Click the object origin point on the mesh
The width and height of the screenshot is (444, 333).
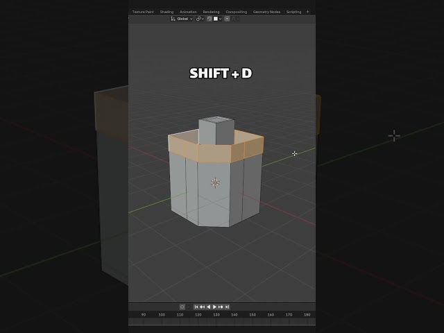(x=215, y=182)
